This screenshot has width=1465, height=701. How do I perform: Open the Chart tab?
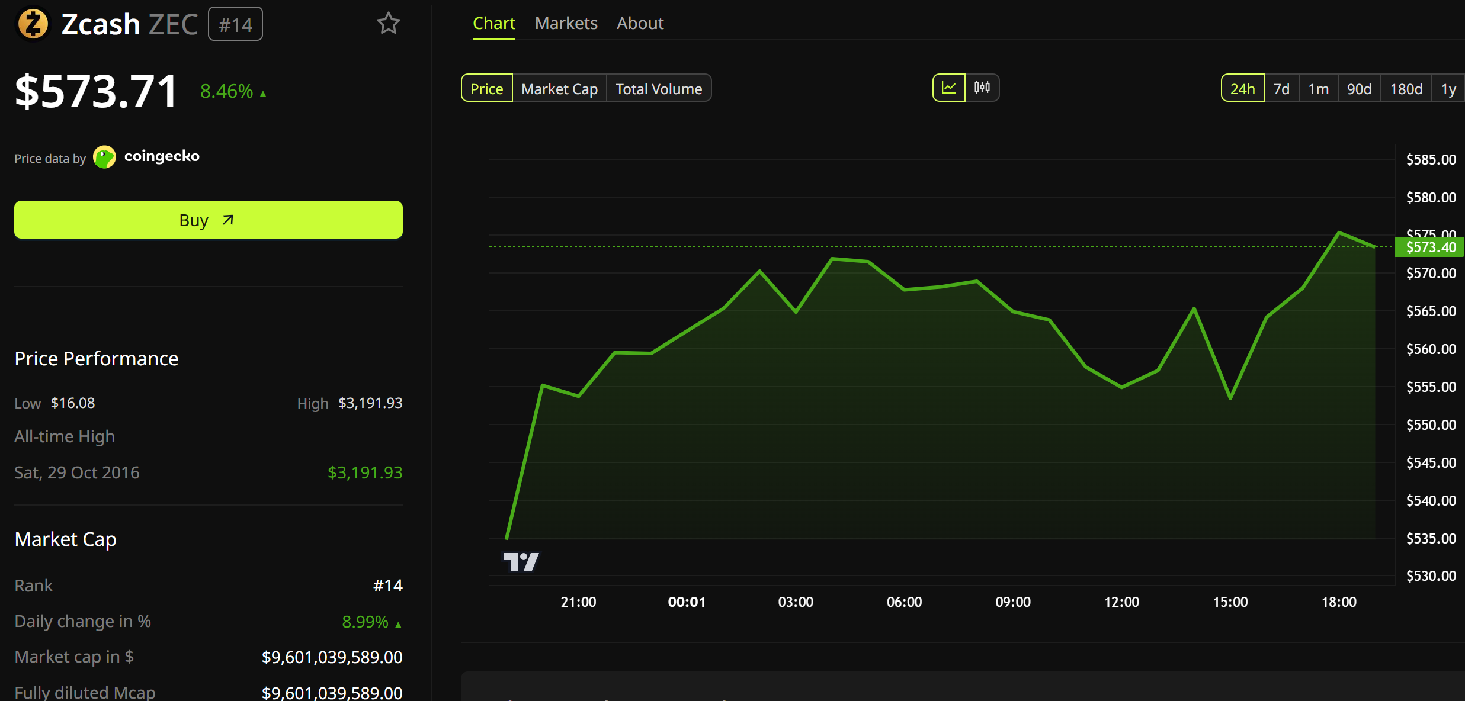(494, 23)
